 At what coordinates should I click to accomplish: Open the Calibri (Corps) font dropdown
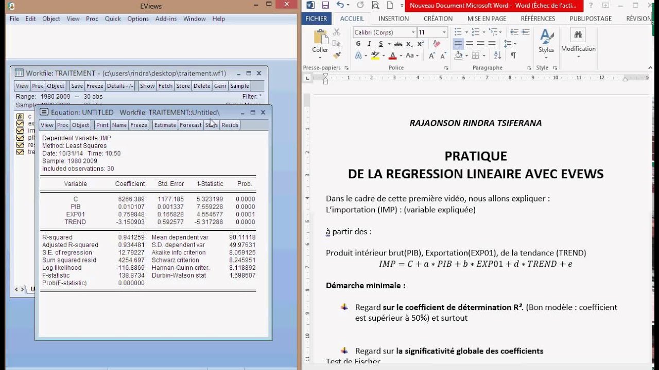click(413, 32)
